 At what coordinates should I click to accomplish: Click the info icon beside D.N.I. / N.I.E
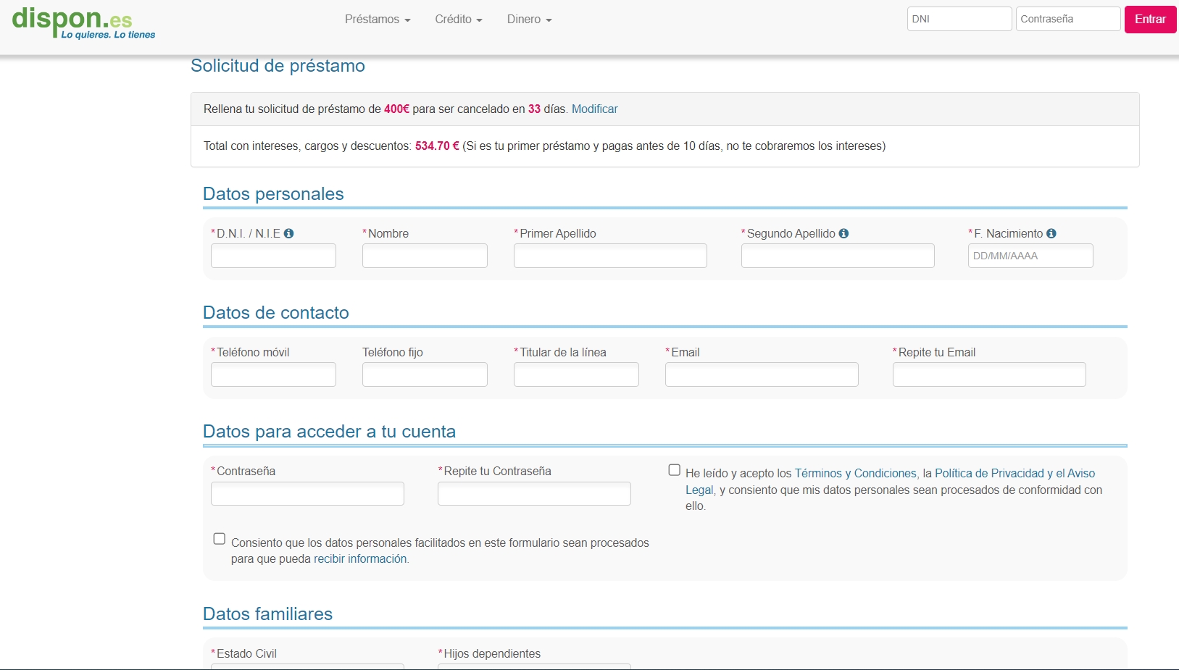(288, 233)
